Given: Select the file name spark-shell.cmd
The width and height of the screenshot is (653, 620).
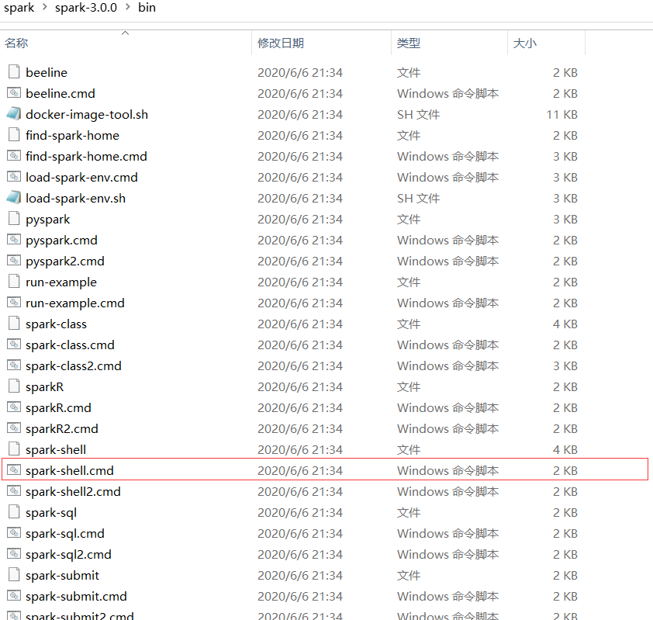Looking at the screenshot, I should [70, 470].
